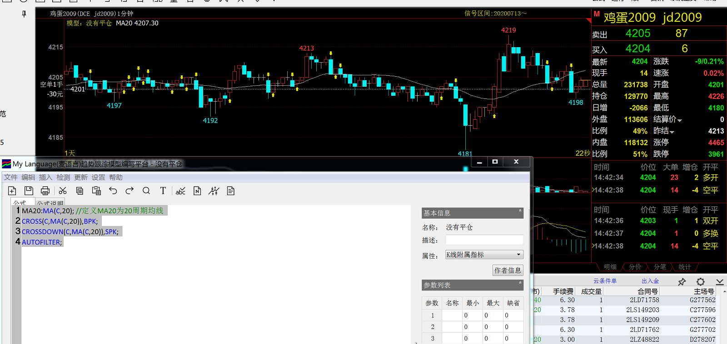Undo the last edit in the editor

click(x=113, y=191)
